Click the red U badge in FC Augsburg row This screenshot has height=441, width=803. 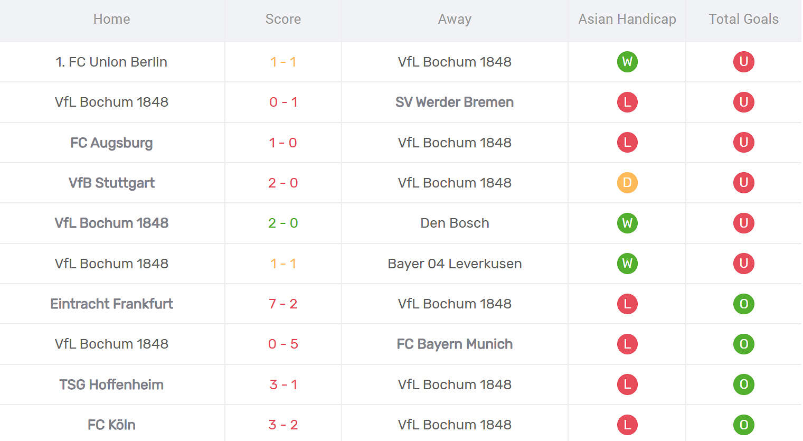point(743,142)
